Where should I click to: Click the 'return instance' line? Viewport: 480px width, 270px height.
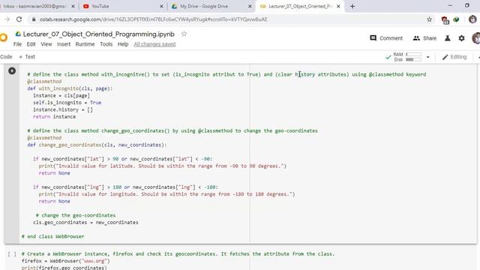pos(54,117)
